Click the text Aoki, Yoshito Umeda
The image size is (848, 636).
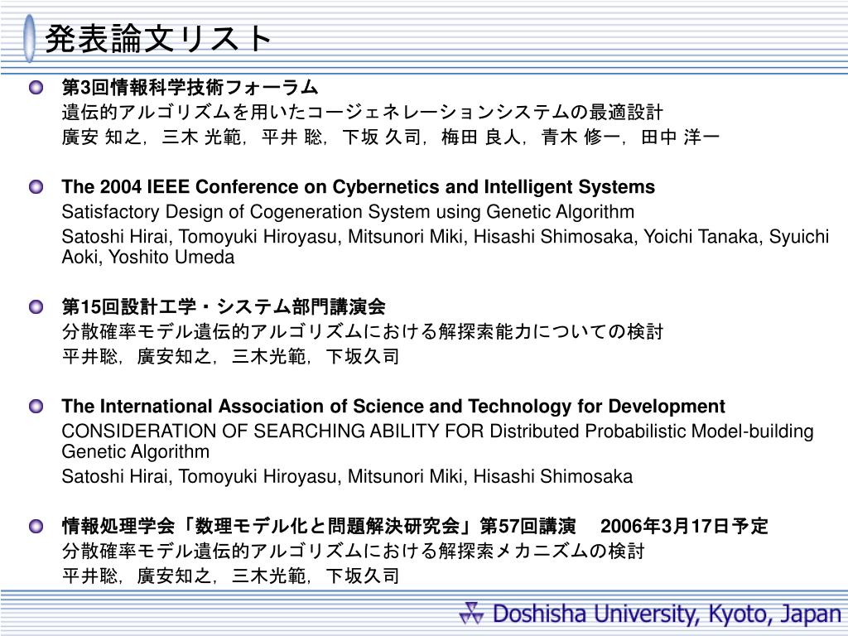pos(148,257)
